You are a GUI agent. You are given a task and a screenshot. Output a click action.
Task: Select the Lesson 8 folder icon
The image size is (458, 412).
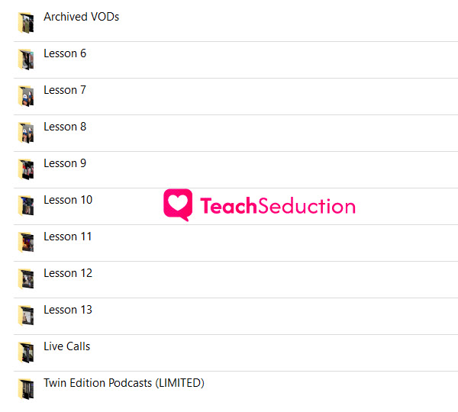tap(26, 133)
